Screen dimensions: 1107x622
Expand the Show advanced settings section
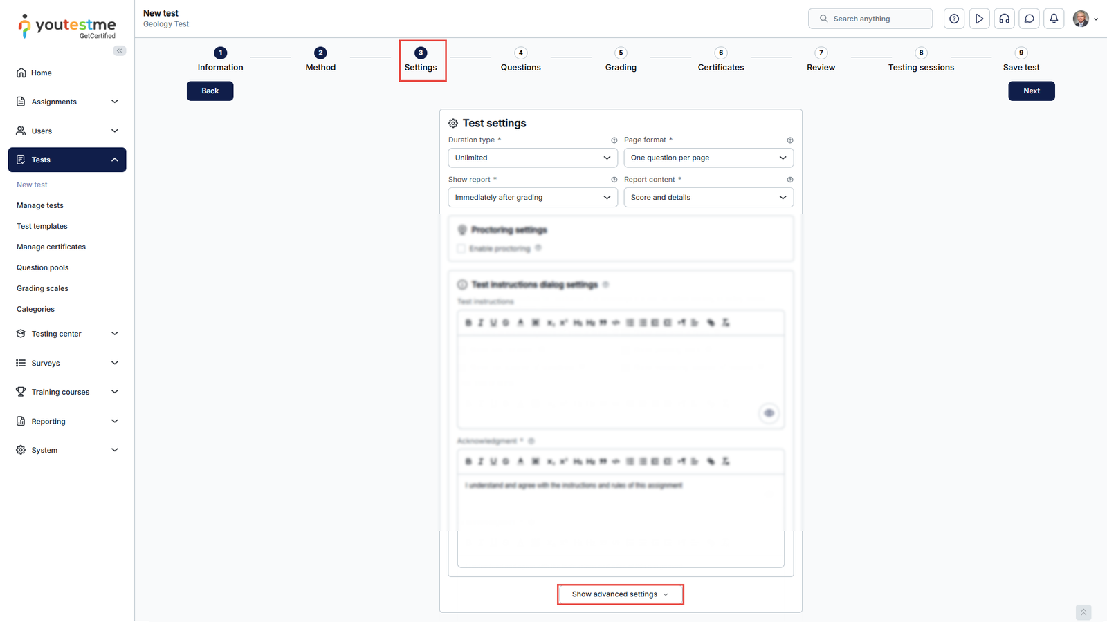pos(620,594)
